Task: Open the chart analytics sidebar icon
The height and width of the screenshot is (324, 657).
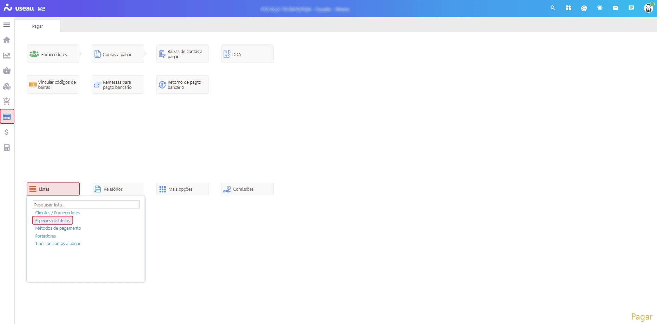Action: tap(7, 55)
